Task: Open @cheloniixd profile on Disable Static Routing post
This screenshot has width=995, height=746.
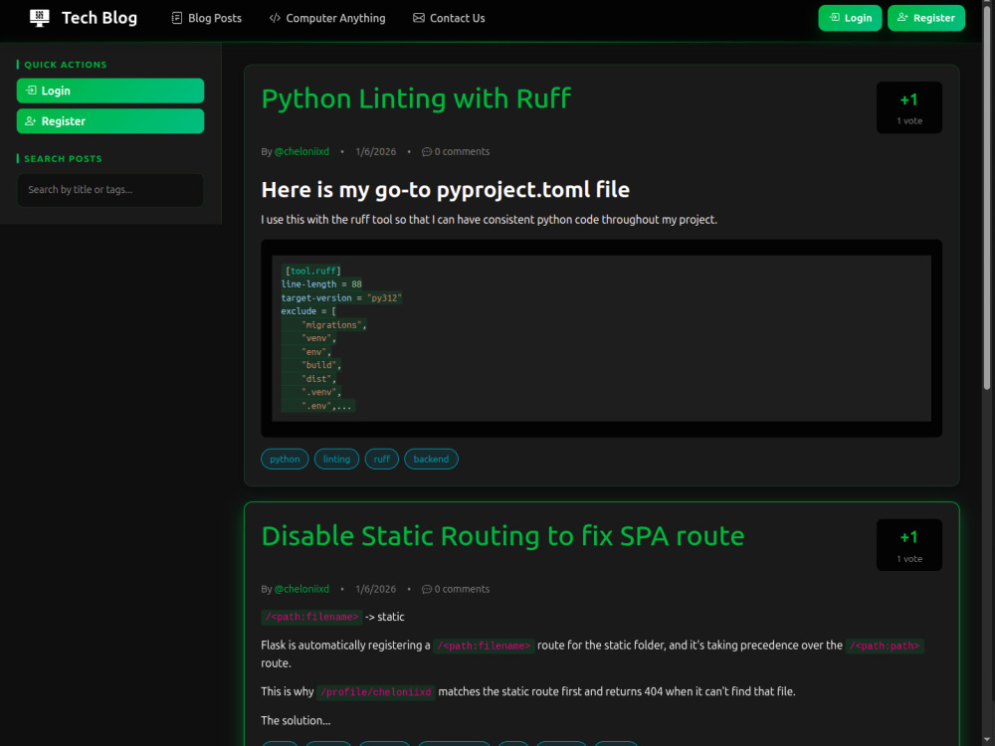Action: coord(302,589)
